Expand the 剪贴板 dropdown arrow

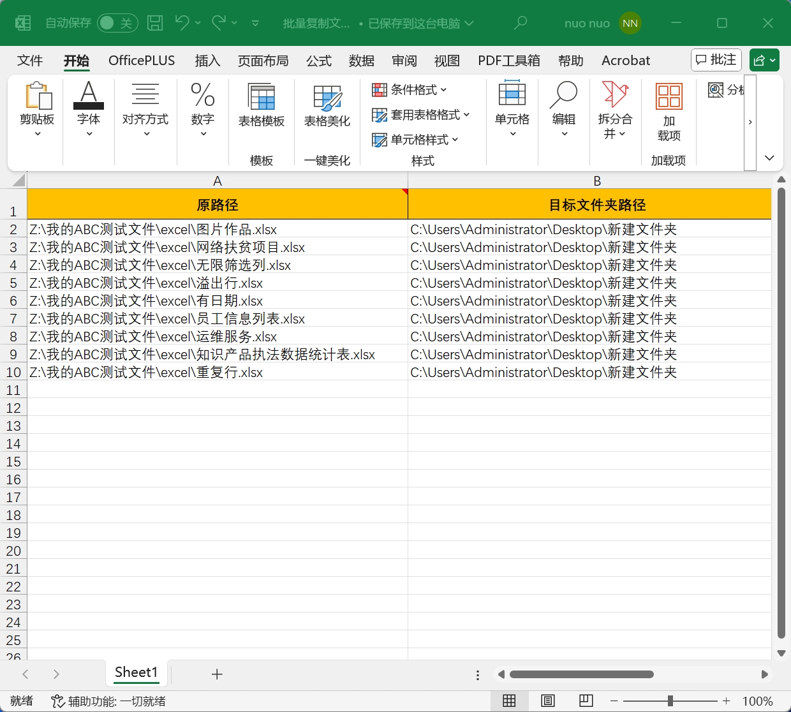tap(38, 134)
